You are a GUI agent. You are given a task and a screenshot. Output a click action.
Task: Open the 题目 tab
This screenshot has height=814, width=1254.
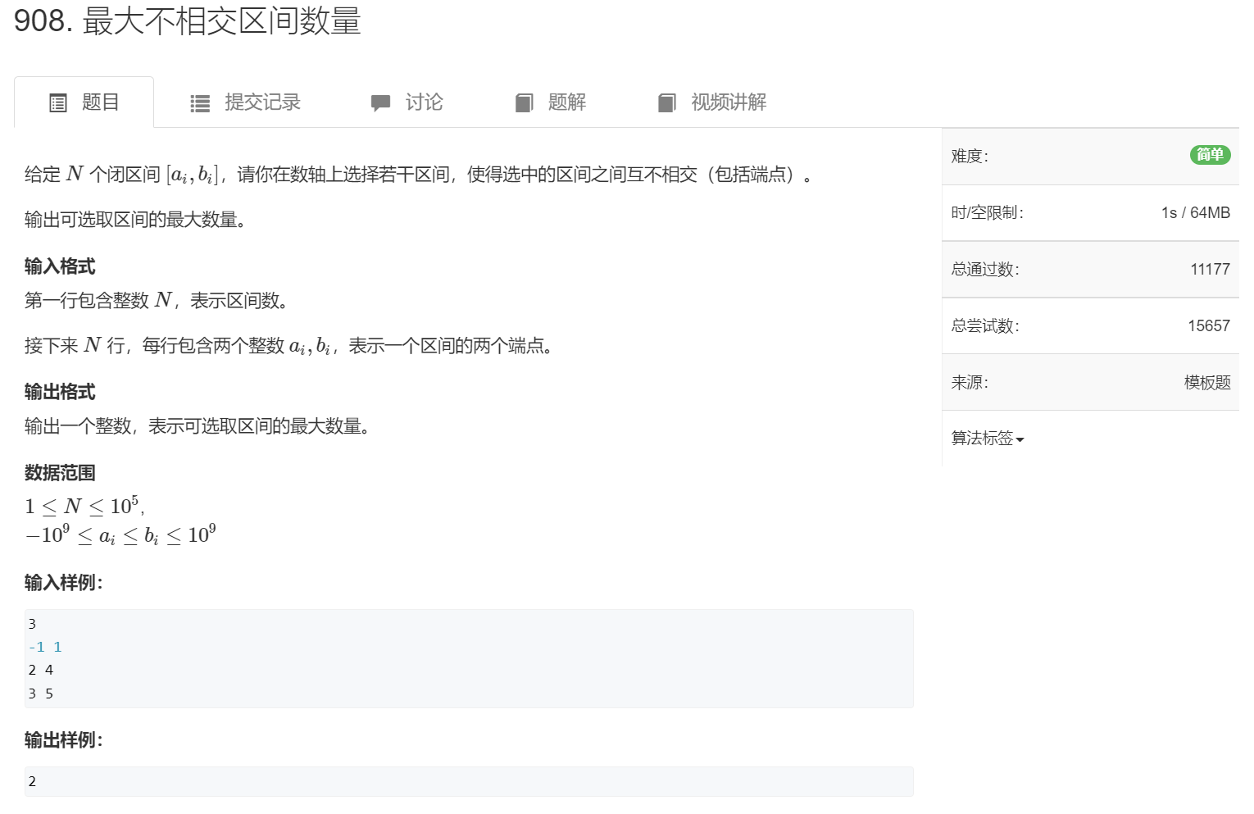pyautogui.click(x=84, y=102)
